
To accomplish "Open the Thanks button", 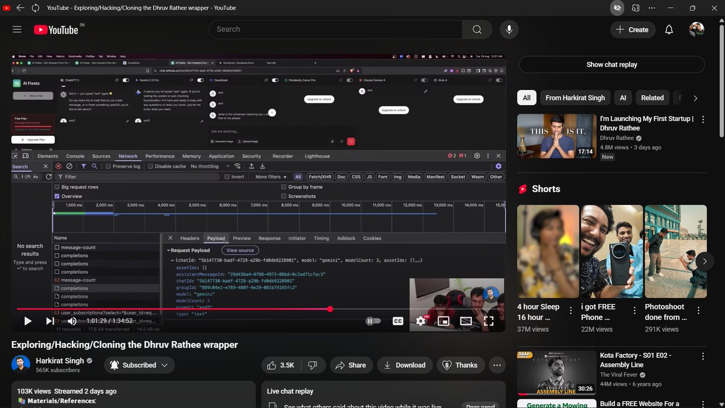I will (460, 365).
